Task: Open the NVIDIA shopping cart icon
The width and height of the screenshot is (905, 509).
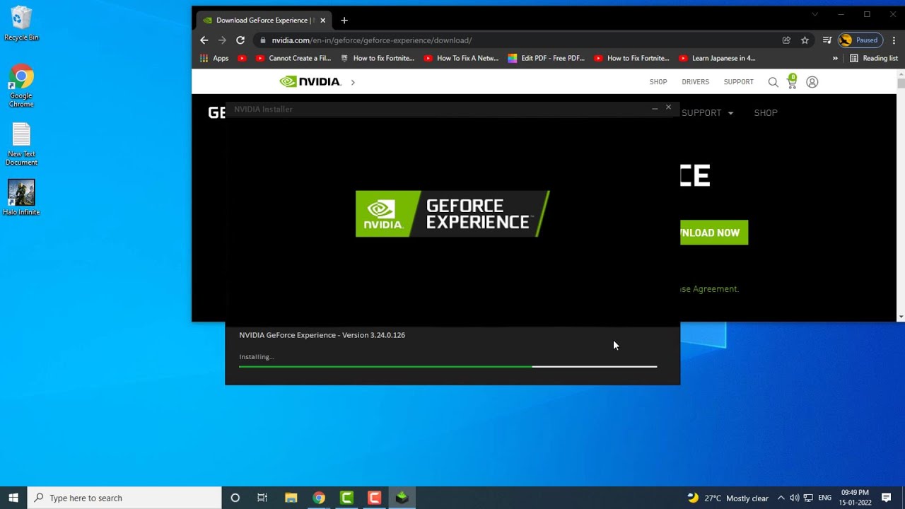Action: (792, 82)
